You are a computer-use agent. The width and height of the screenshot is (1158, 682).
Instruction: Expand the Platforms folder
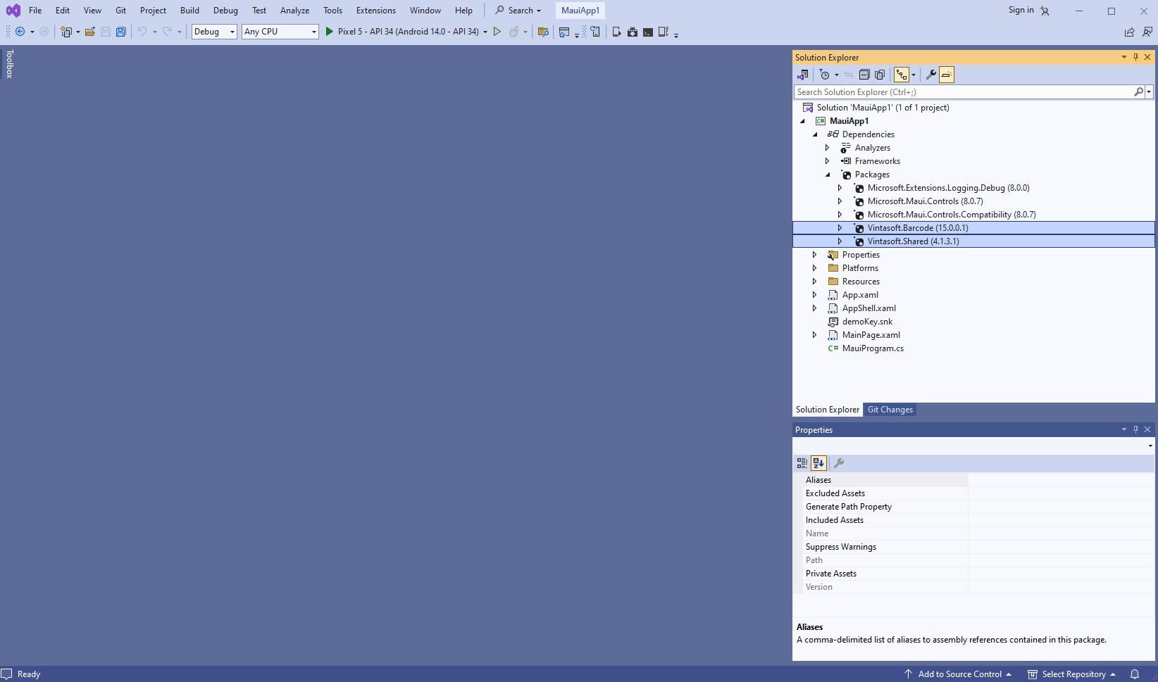point(815,268)
